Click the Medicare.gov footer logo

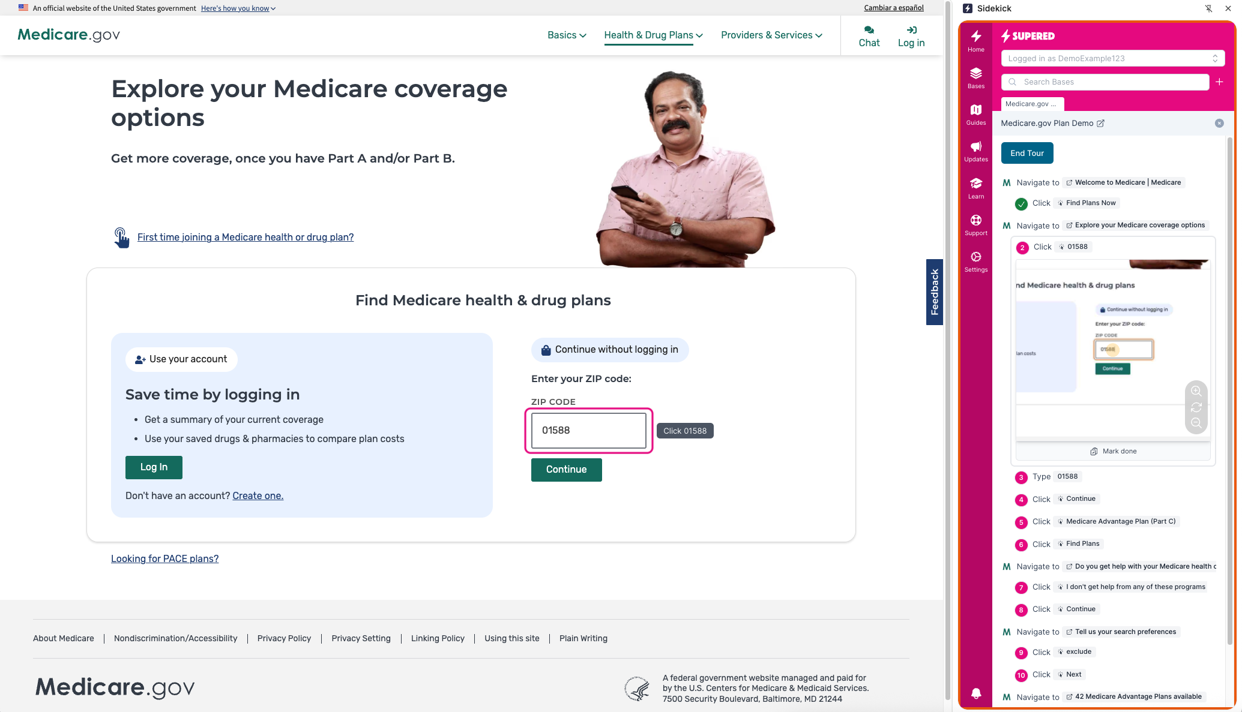[115, 687]
